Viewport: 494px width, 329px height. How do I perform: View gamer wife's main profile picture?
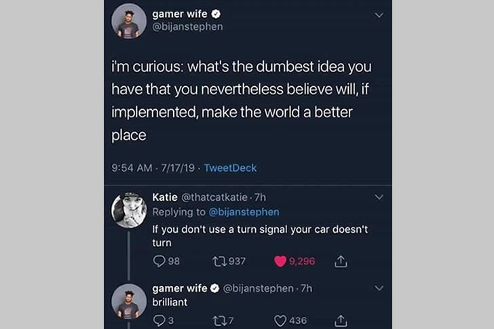(x=129, y=21)
